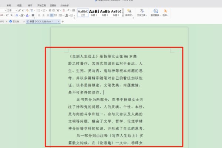Toggle justified alignment

coord(51,15)
